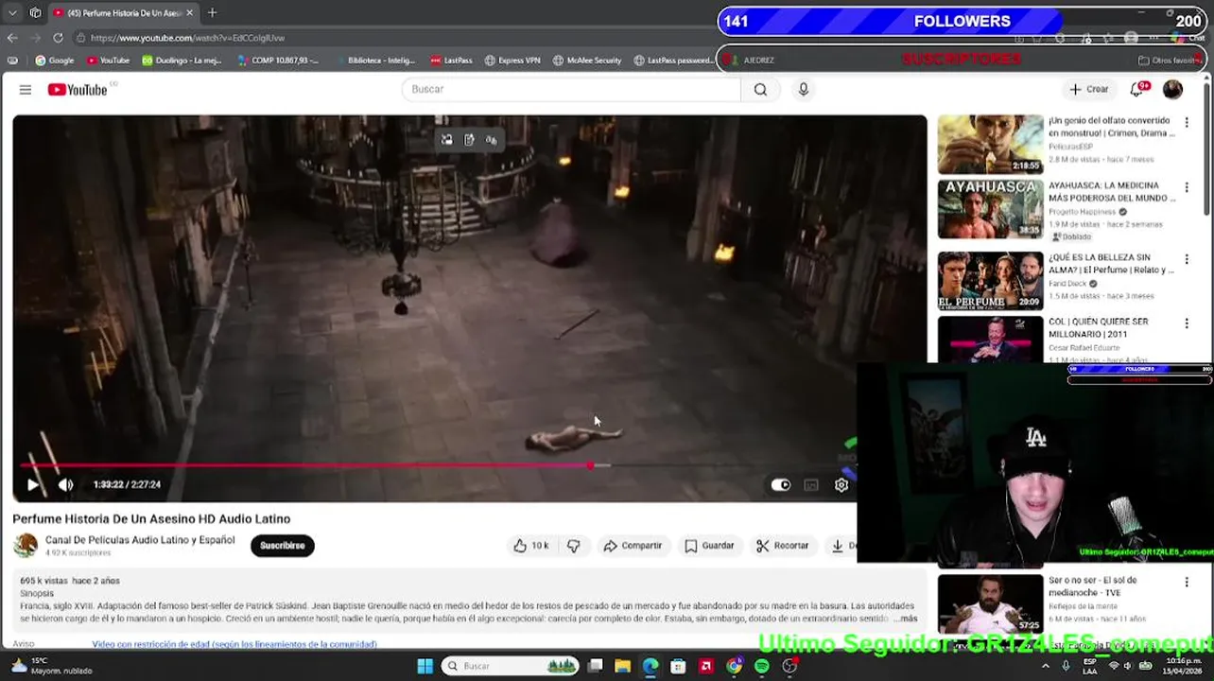1214x681 pixels.
Task: Click the browser address bar URL
Action: coord(187,38)
